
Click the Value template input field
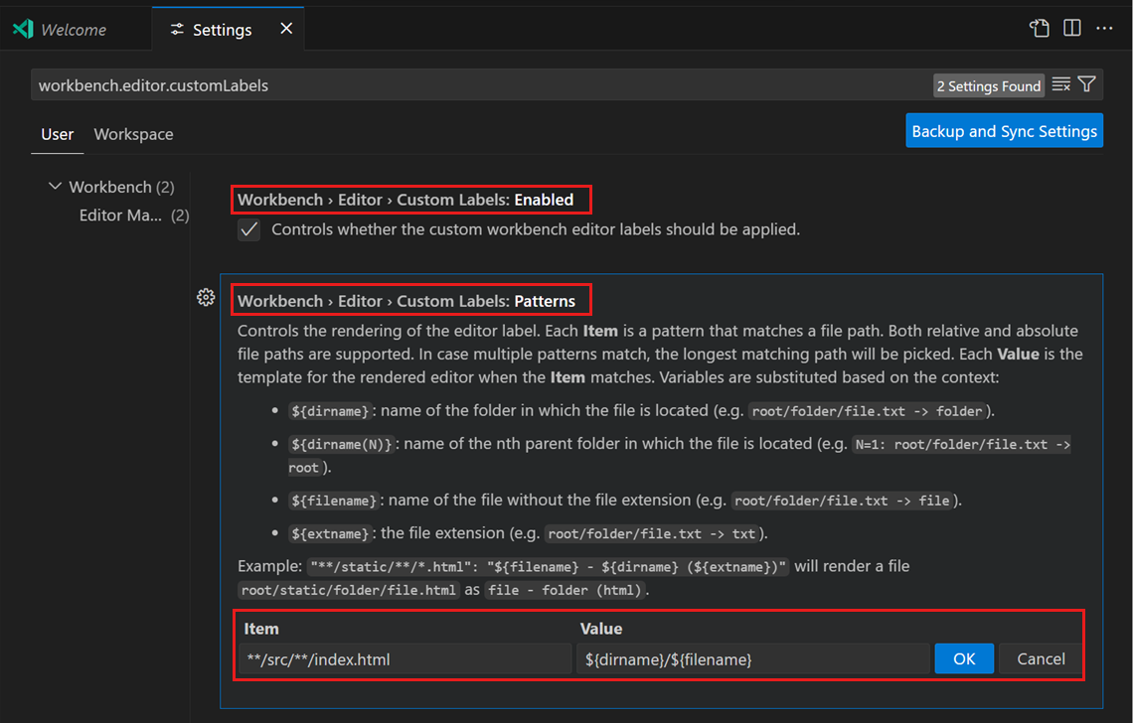click(752, 657)
